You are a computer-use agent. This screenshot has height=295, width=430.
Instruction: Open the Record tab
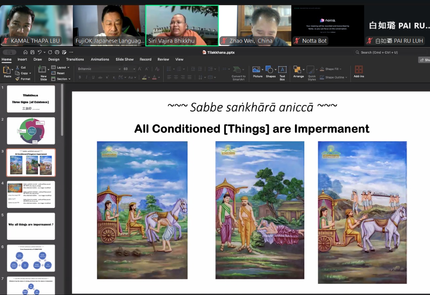click(x=145, y=59)
